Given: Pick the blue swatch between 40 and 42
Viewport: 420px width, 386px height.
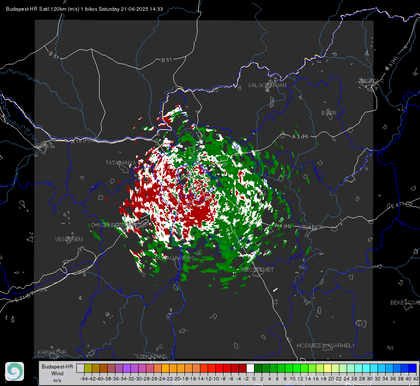Looking at the screenshot, I should [413, 368].
